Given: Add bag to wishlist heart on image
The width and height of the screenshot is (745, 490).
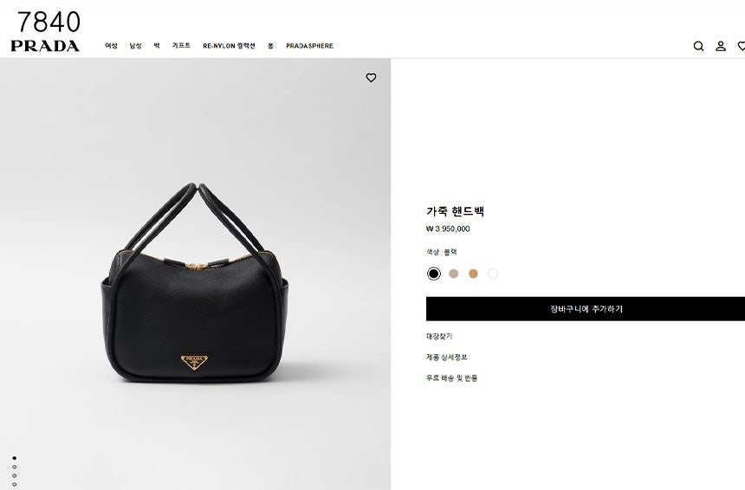Looking at the screenshot, I should click(x=371, y=77).
